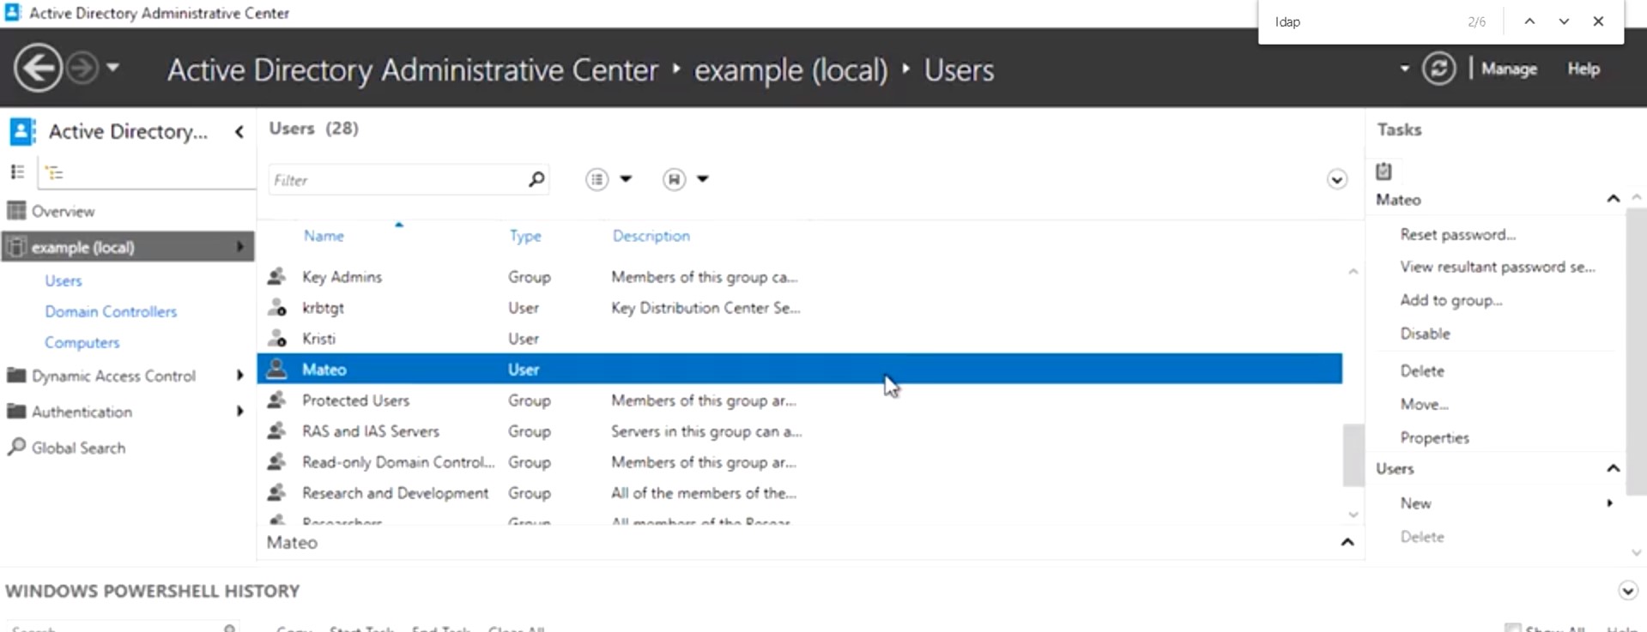Click the example (local) breadcrumb segment
The height and width of the screenshot is (632, 1647).
790,69
